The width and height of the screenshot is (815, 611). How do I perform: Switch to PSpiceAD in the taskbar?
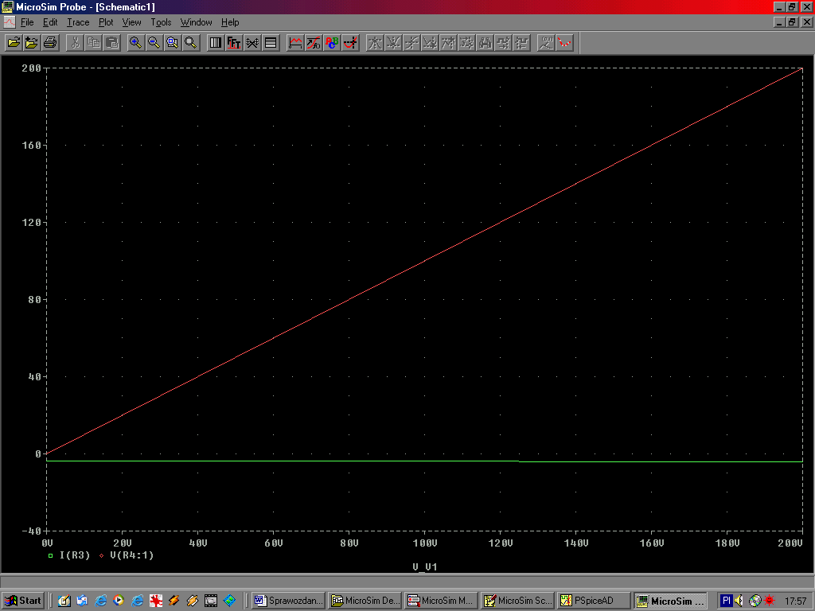[593, 601]
